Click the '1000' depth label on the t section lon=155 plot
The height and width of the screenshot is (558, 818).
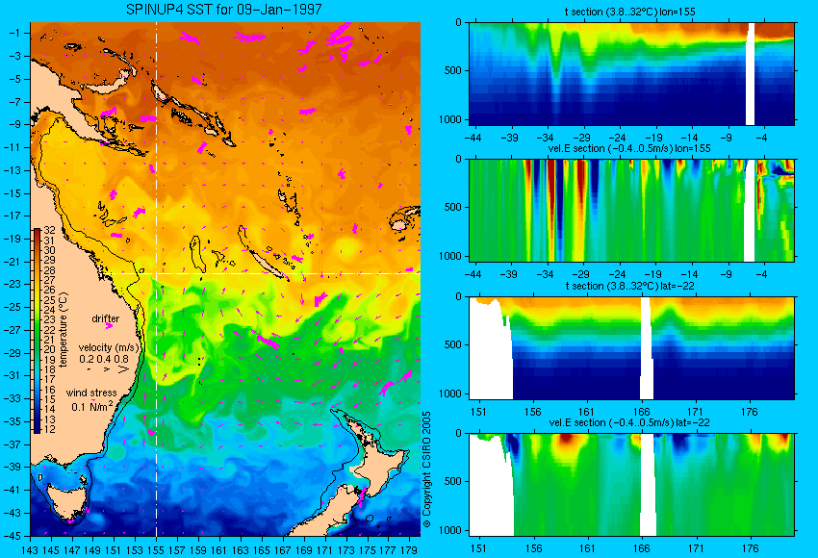[450, 119]
